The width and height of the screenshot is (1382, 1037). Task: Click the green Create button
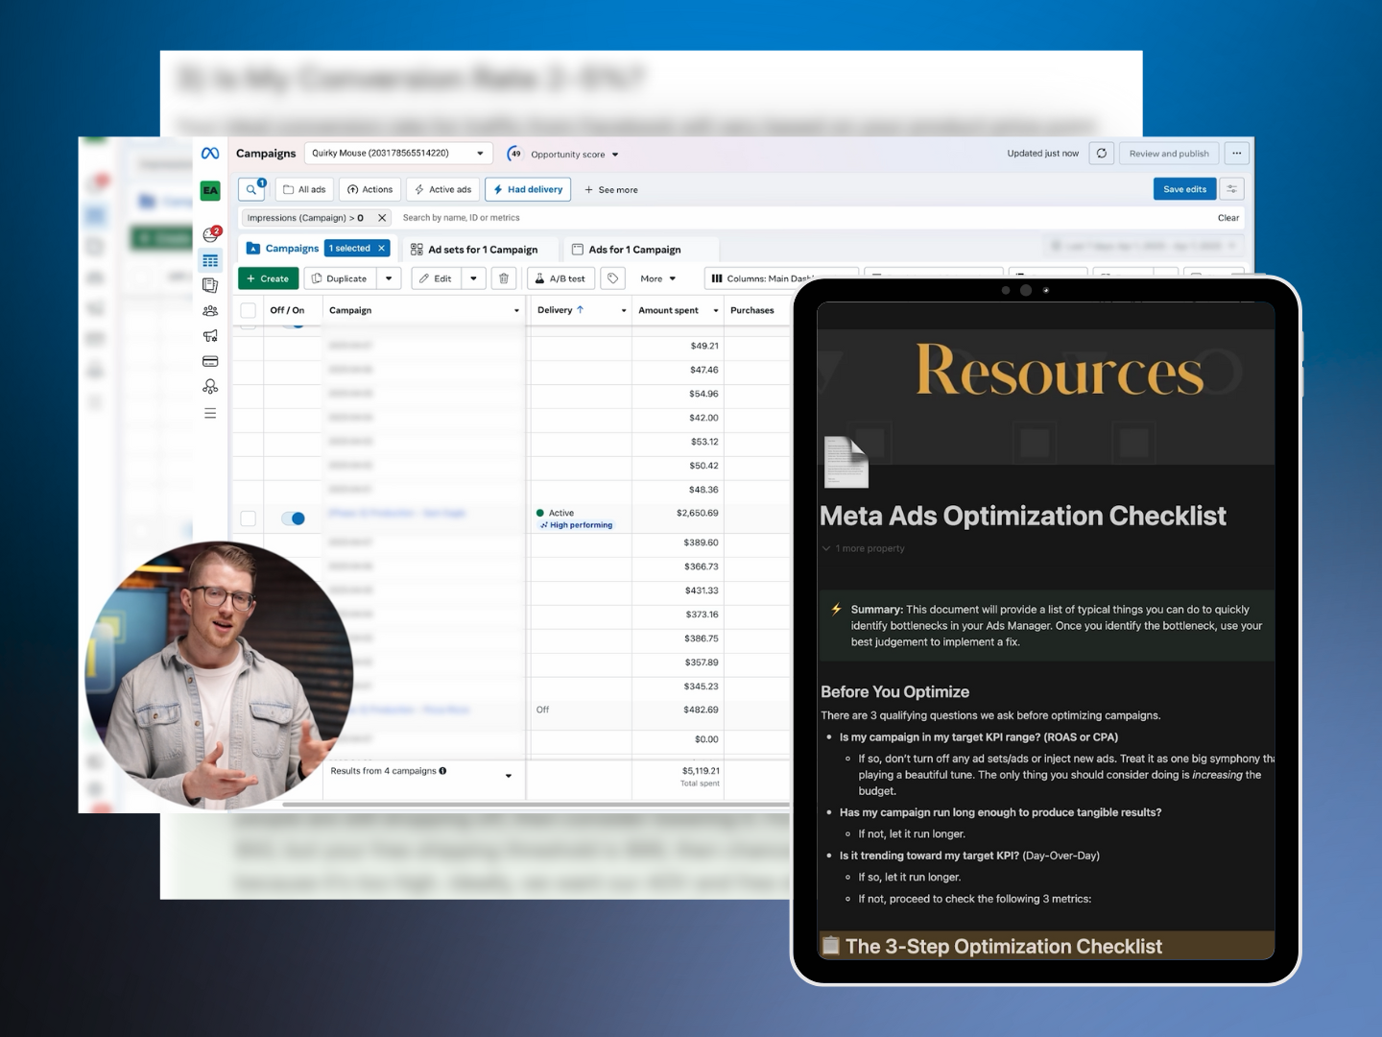coord(268,278)
